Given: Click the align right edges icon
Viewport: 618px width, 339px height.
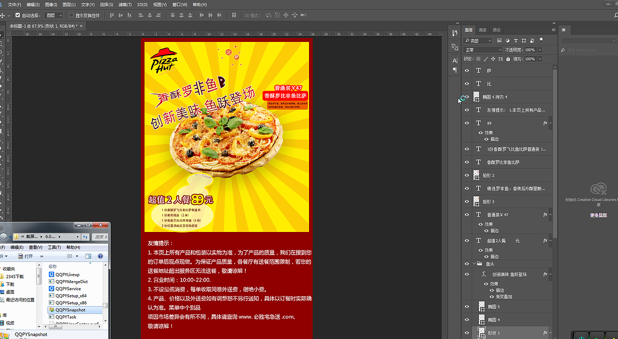Looking at the screenshot, I should (x=158, y=15).
